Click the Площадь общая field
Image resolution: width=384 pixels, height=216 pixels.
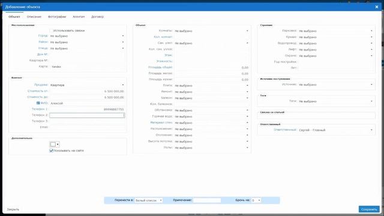pos(212,67)
